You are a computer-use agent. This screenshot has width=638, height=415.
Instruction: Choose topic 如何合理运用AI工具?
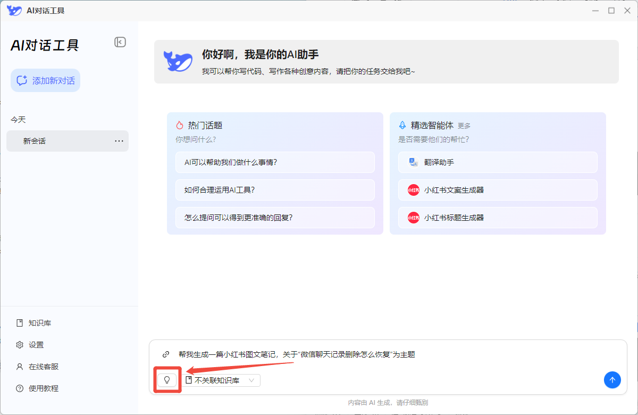[275, 190]
